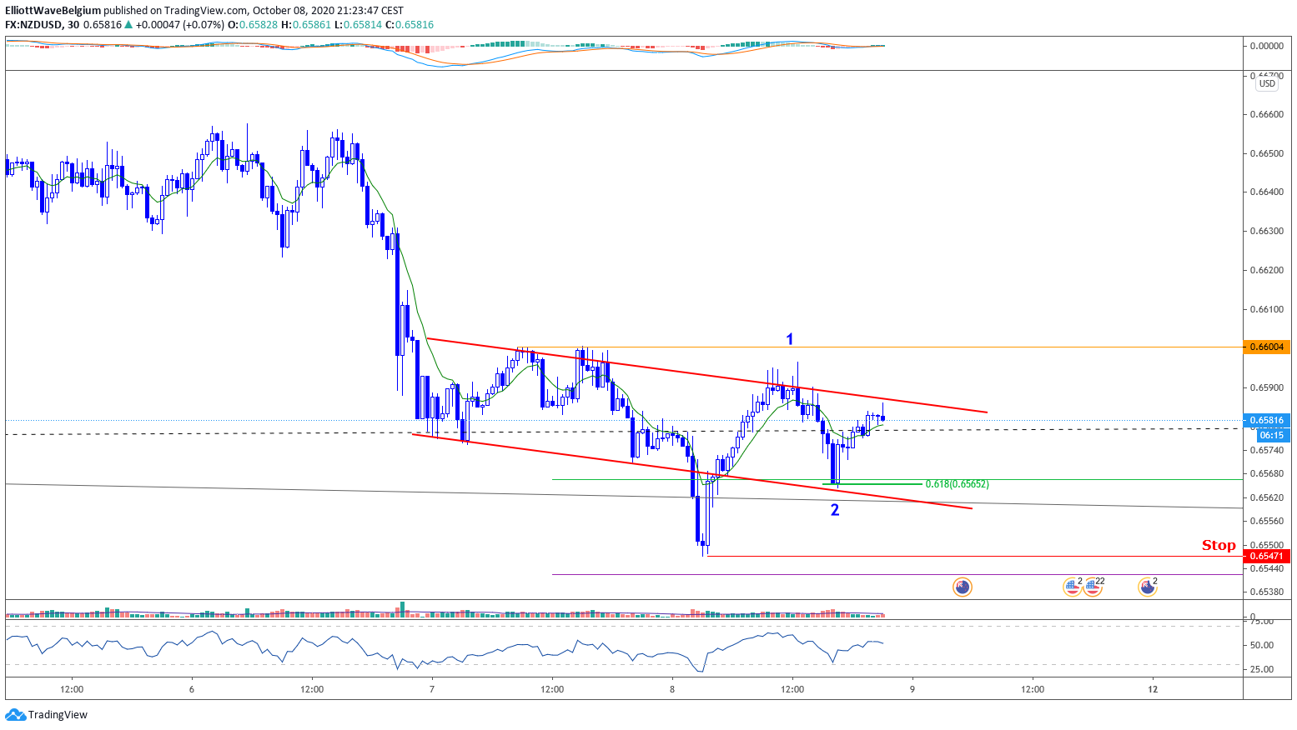Click the 30 timeframe interval in header
The height and width of the screenshot is (730, 1297).
pos(73,25)
